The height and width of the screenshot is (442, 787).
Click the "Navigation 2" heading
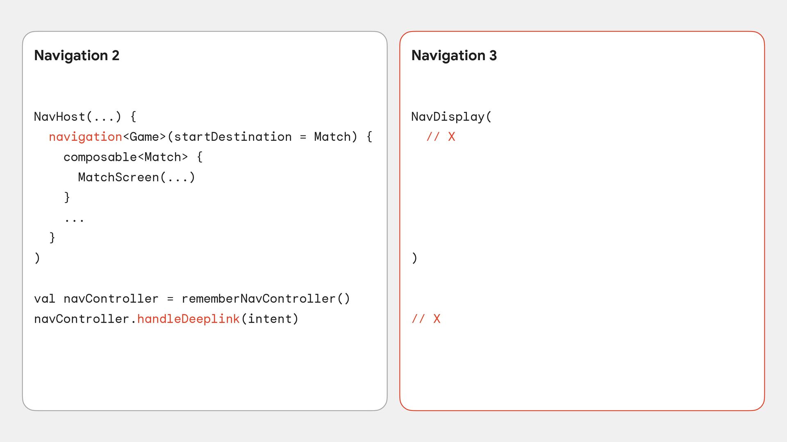click(77, 55)
